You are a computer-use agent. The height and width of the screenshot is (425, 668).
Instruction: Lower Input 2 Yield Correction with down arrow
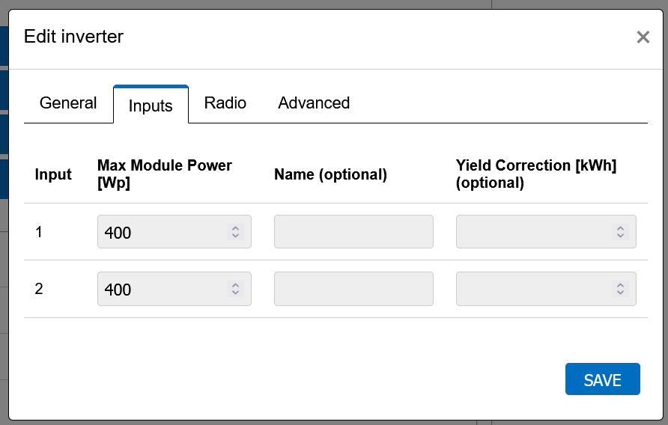620,293
